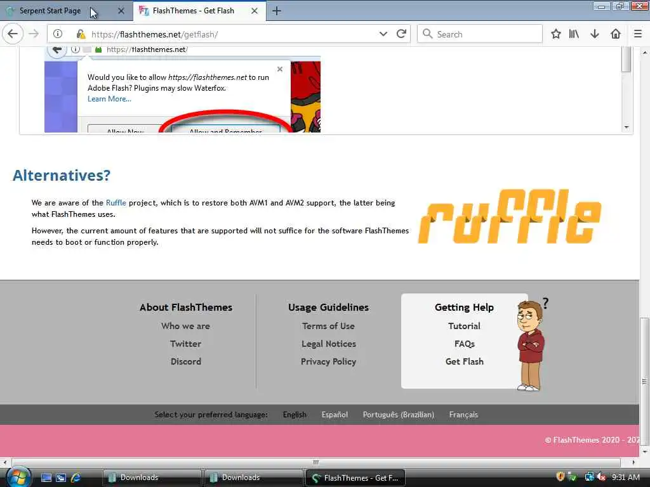The image size is (650, 487).
Task: Click the Ruffle logo image
Action: [x=510, y=216]
